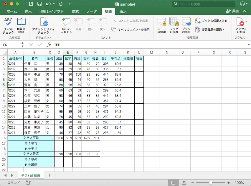Click the cancel X in formula bar

coord(31,45)
